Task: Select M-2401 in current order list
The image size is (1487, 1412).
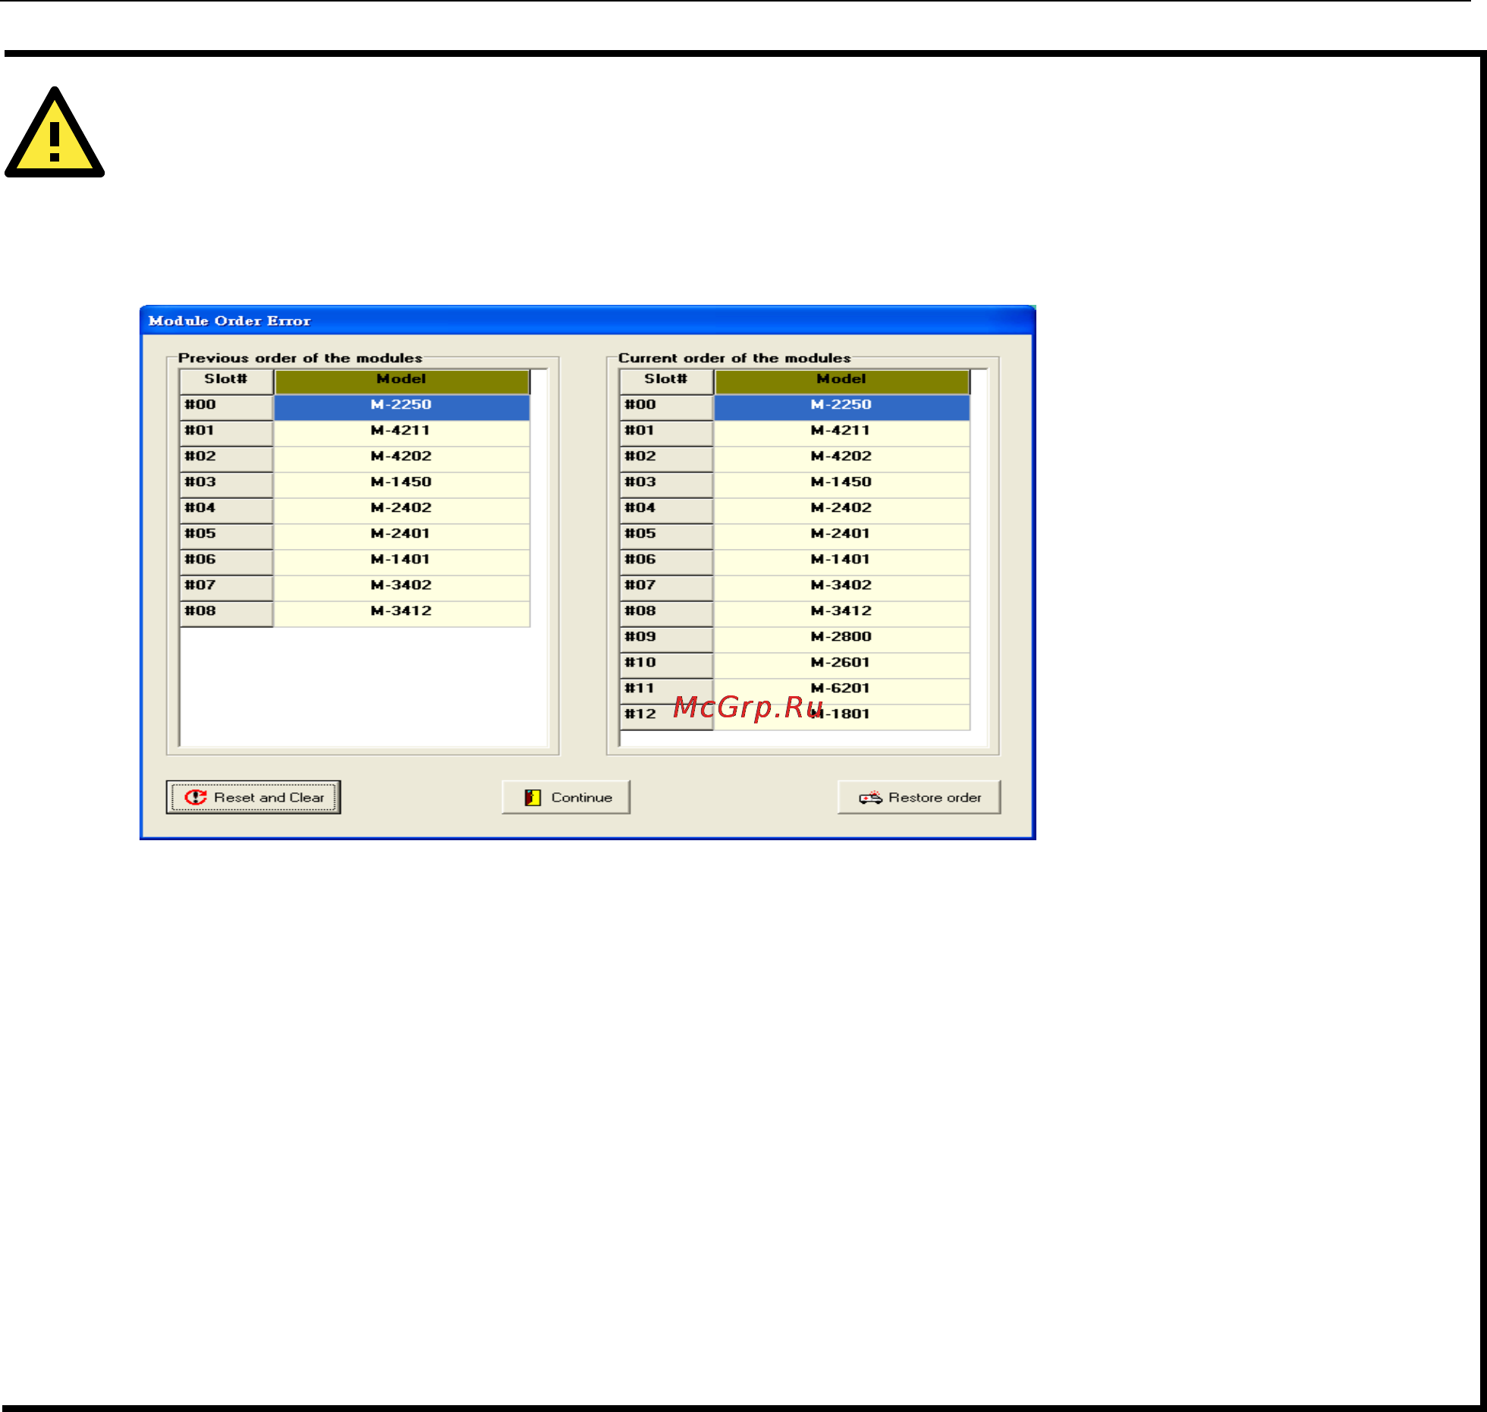Action: point(841,536)
